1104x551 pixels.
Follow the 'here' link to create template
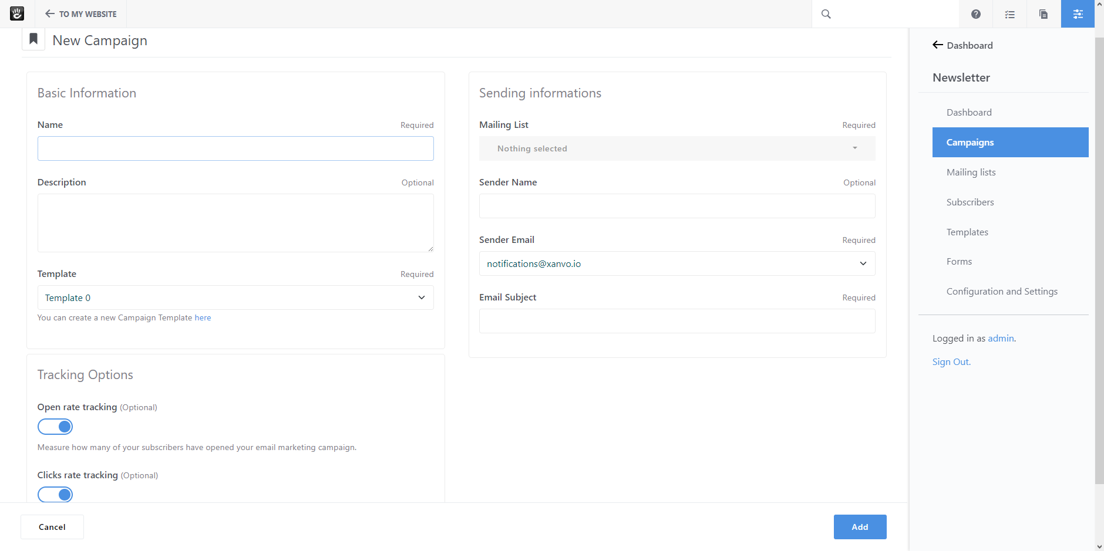(203, 317)
